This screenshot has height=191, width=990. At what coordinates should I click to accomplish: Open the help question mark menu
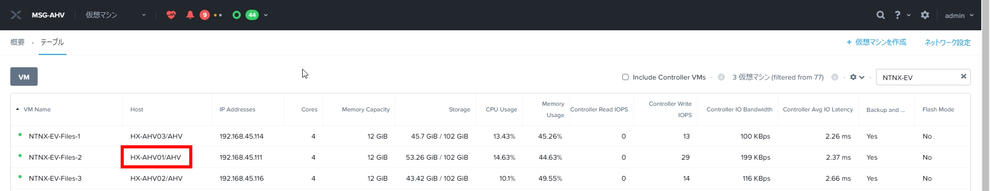[x=902, y=15]
